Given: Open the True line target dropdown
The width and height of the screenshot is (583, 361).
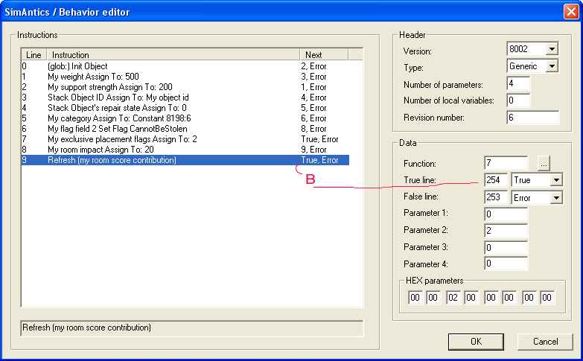Looking at the screenshot, I should click(556, 180).
